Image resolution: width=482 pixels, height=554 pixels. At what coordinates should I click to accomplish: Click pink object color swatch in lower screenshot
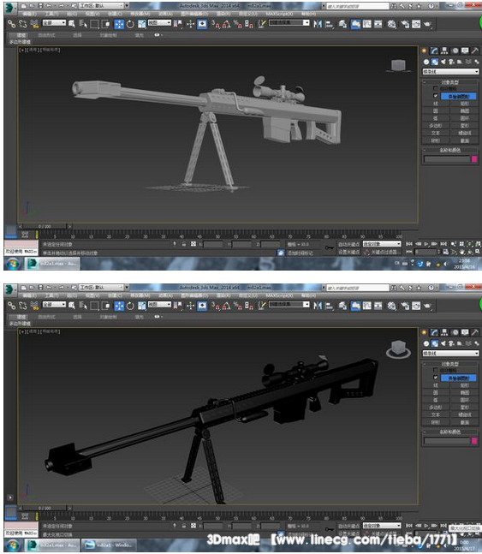coord(474,441)
